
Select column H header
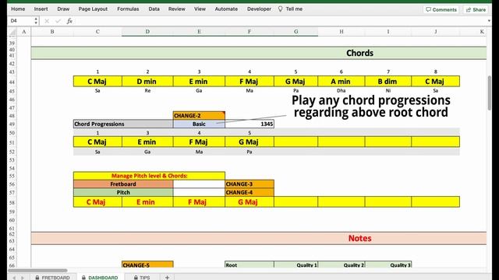[x=342, y=31]
